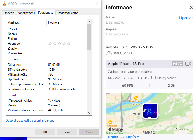The height and width of the screenshot is (140, 196).
Task: Click the properties list scrollbar thumb
Action: 89,37
